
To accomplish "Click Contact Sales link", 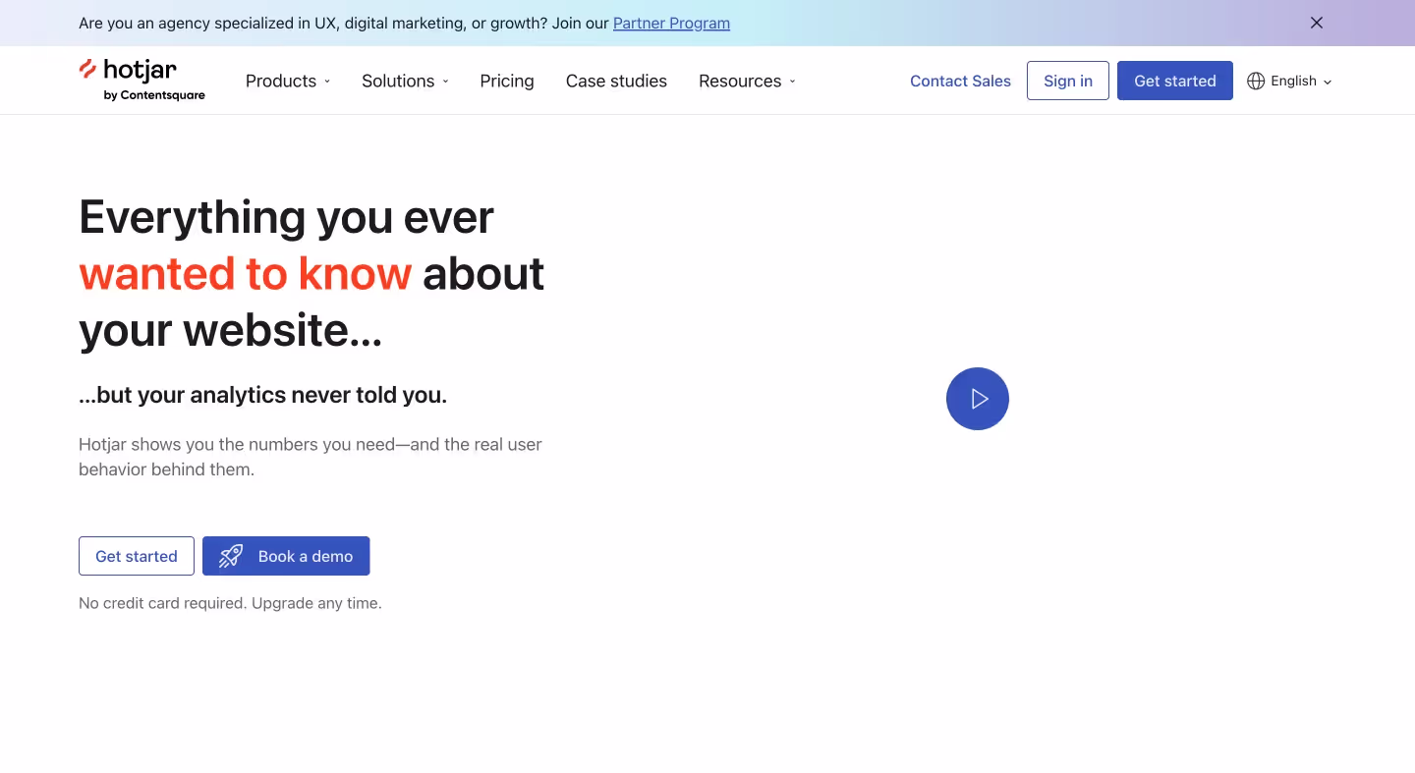I will coord(960,82).
